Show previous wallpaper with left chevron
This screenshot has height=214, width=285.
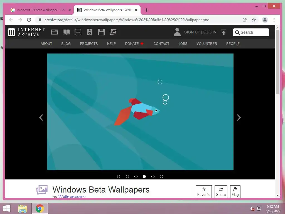[41, 117]
